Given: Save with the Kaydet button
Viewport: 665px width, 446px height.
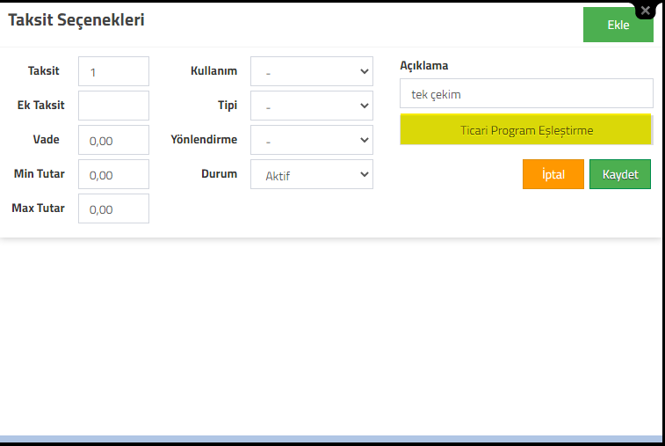Looking at the screenshot, I should (x=620, y=174).
